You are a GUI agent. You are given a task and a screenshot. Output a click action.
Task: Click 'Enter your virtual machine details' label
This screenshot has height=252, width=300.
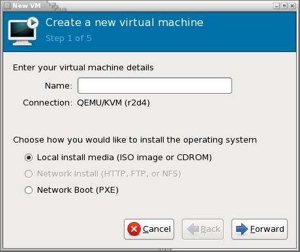pos(83,68)
